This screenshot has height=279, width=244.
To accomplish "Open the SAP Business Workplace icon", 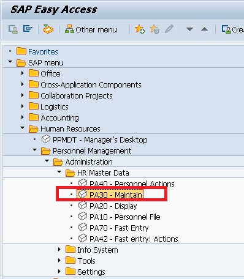I will [48, 29].
